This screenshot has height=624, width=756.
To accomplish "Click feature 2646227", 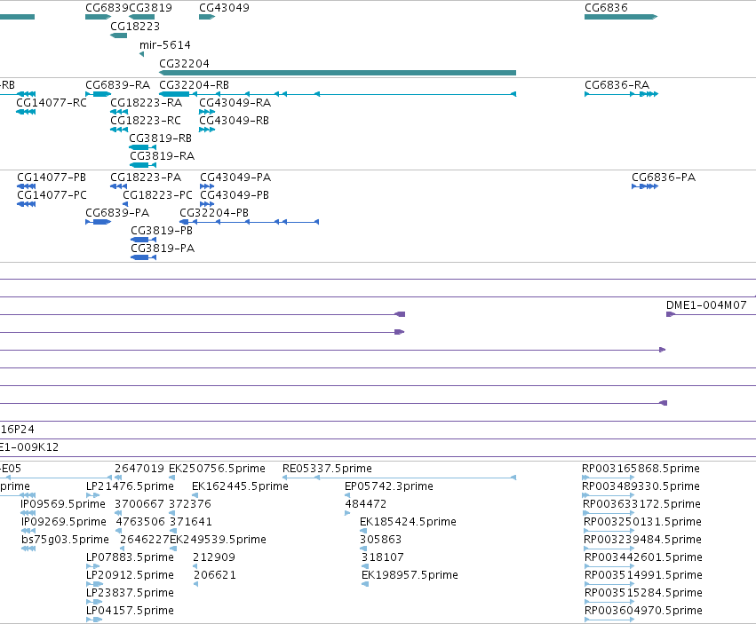I will point(122,549).
